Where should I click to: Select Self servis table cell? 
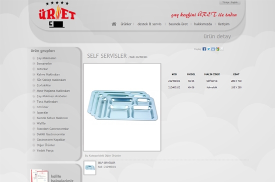coord(212,81)
